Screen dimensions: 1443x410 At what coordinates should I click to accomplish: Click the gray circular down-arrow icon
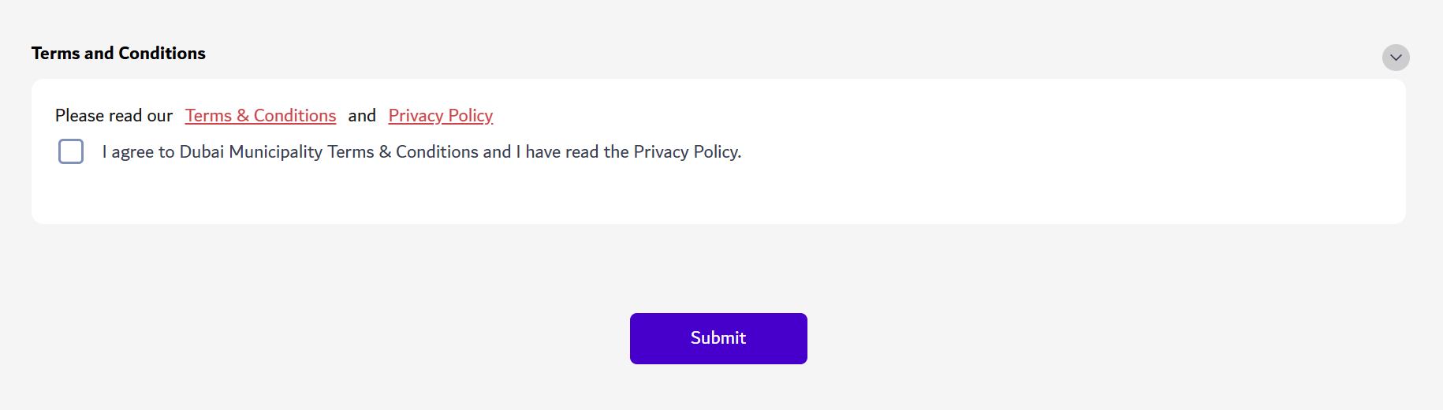[x=1396, y=58]
